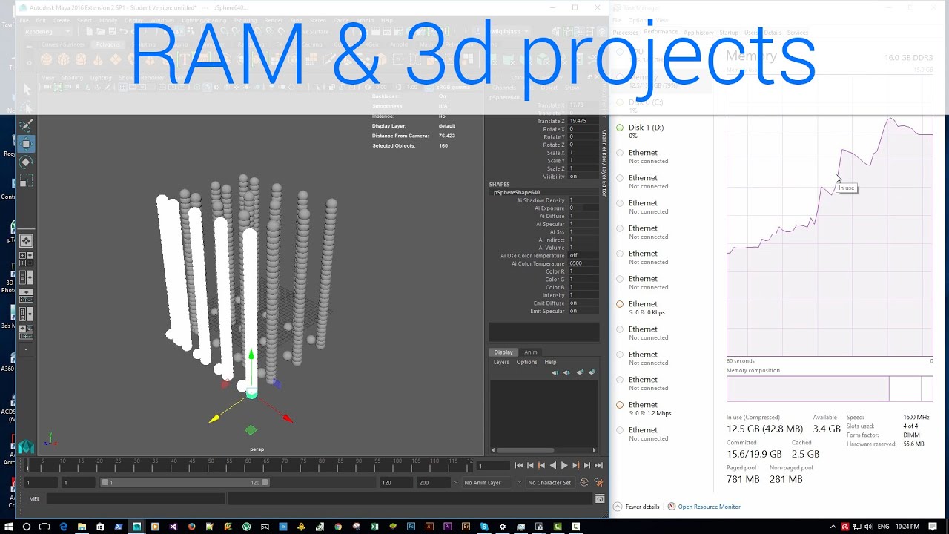
Task: Click Emit Diffuse 'on' value
Action: click(x=583, y=303)
